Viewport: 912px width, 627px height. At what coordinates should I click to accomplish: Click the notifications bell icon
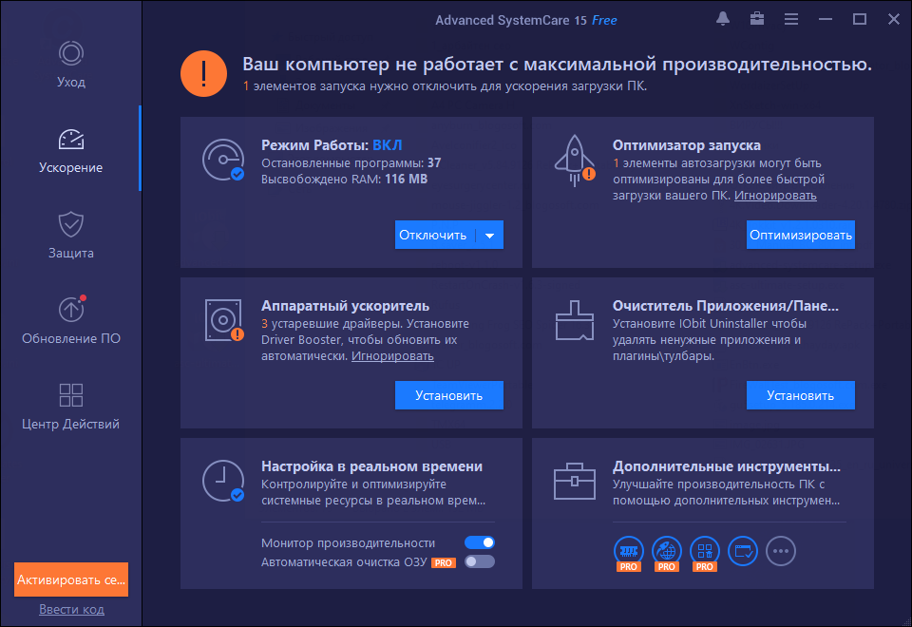pos(723,19)
